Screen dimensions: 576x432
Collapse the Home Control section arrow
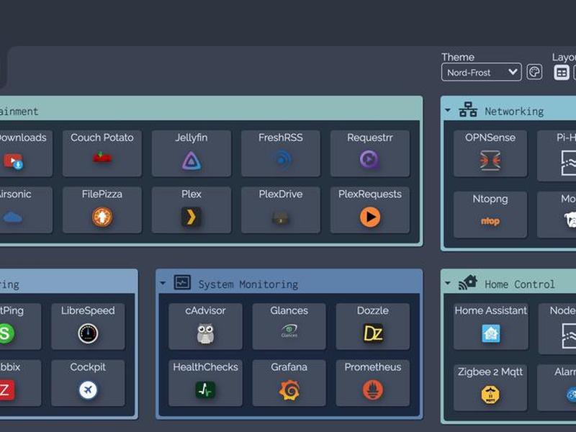448,283
